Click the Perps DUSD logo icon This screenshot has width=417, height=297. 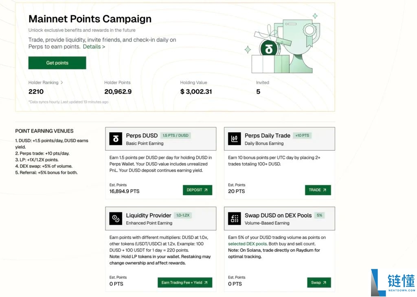pyautogui.click(x=116, y=139)
